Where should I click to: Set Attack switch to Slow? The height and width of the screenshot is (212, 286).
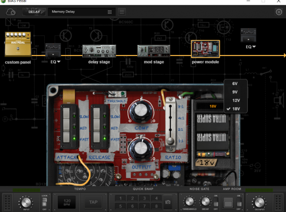(66, 113)
